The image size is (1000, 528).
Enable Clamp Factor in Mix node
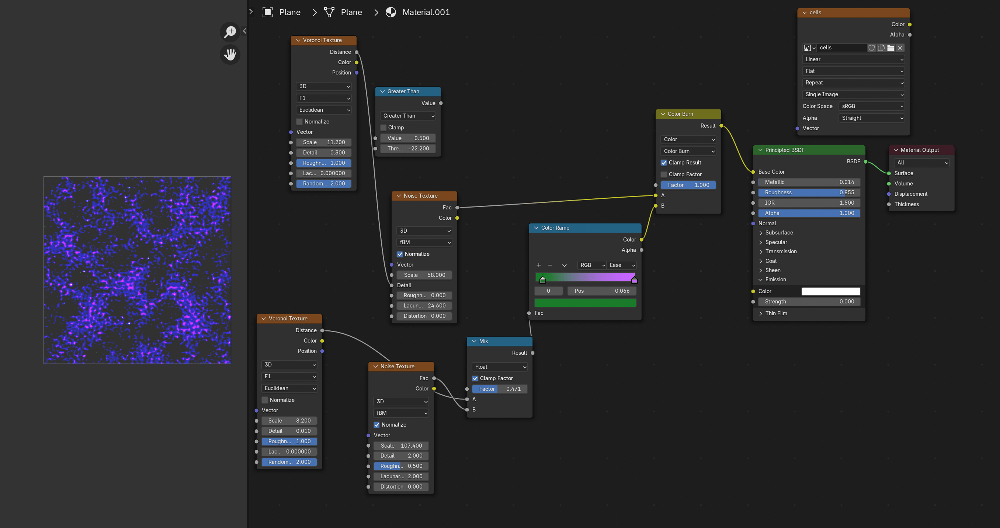[x=476, y=378]
